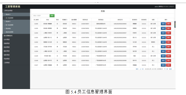Viewport: 186px width, 95px height.
Task: Click the 权限 column header
Action: tap(153, 20)
